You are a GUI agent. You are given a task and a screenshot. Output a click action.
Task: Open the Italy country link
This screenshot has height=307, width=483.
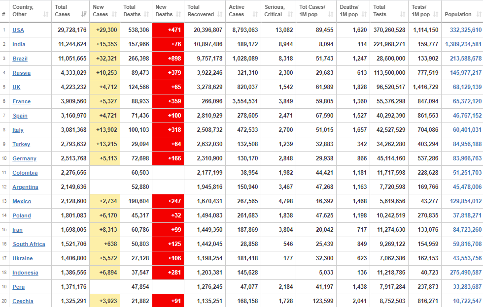point(18,130)
